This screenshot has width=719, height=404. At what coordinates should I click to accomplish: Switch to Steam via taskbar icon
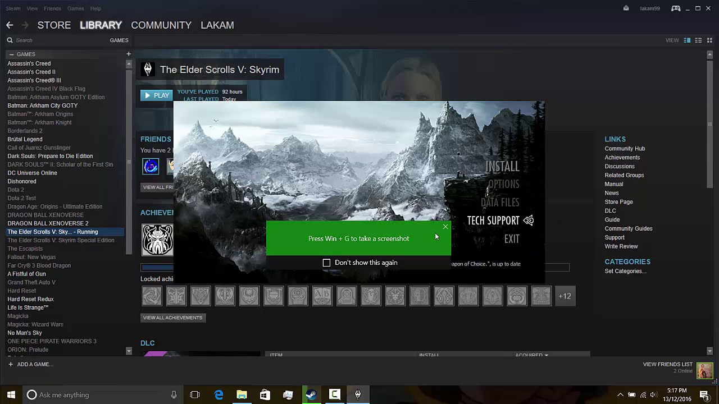(311, 395)
